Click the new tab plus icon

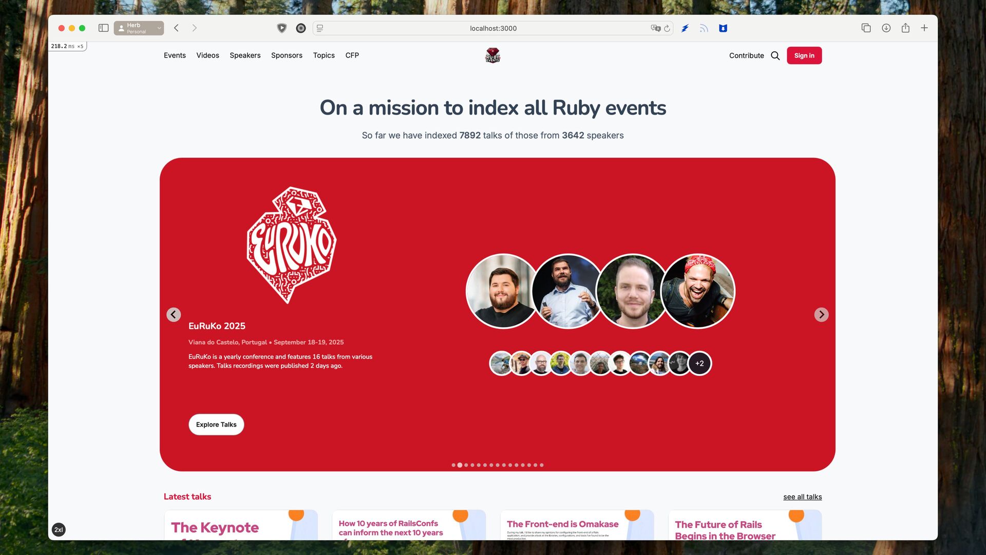[x=924, y=28]
